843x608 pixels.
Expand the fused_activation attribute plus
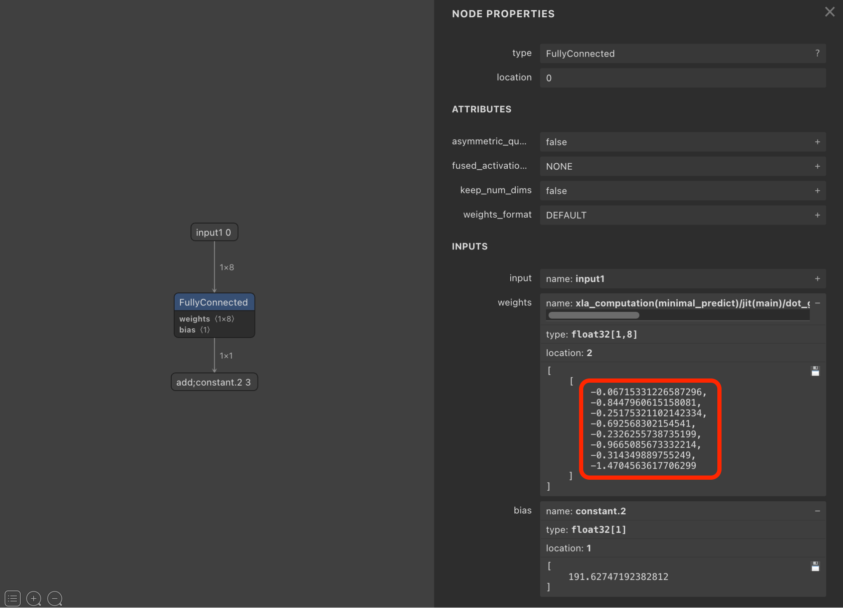817,166
